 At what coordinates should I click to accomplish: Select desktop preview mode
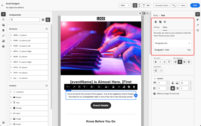click(x=135, y=5)
